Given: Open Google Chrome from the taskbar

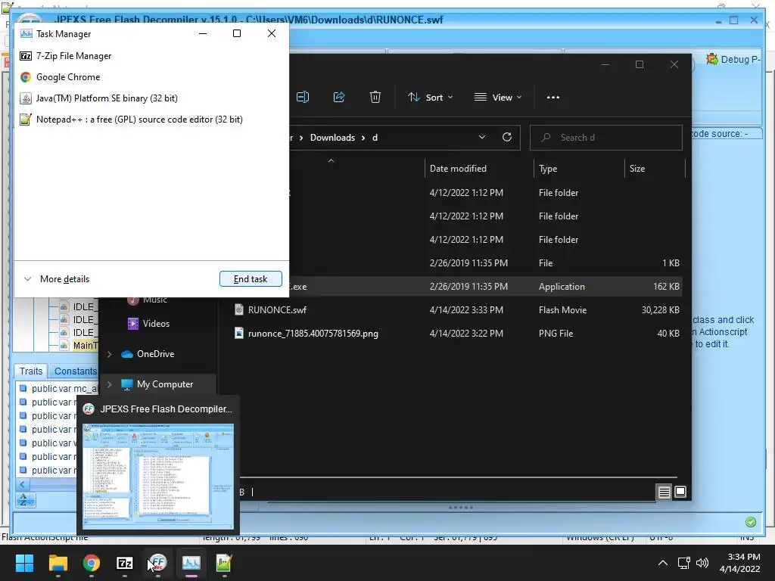Looking at the screenshot, I should point(92,563).
